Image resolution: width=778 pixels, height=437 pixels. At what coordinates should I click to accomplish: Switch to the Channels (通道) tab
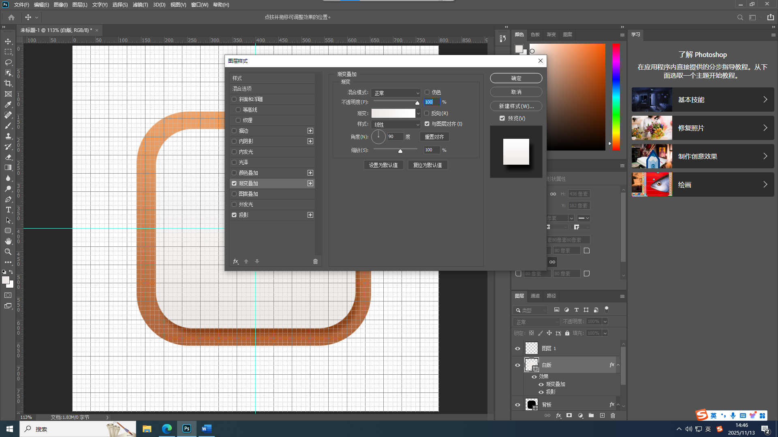tap(535, 296)
